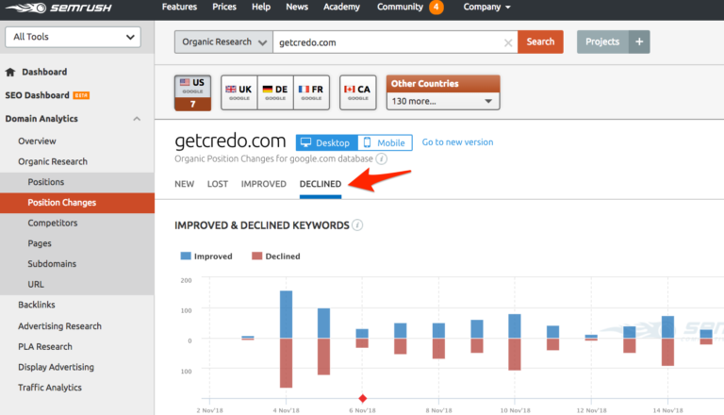The width and height of the screenshot is (724, 415).
Task: Toggle the Declined legend series
Action: (x=276, y=256)
